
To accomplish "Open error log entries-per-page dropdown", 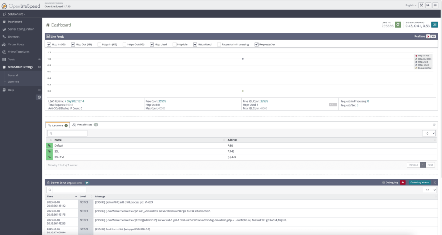I will [429, 190].
